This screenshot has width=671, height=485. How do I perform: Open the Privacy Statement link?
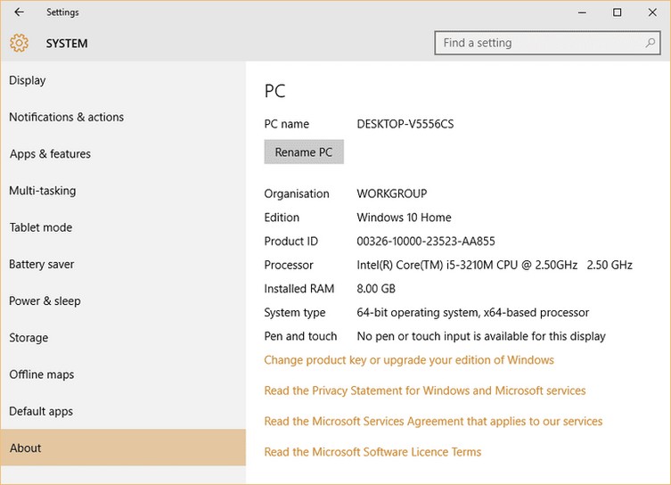[425, 390]
